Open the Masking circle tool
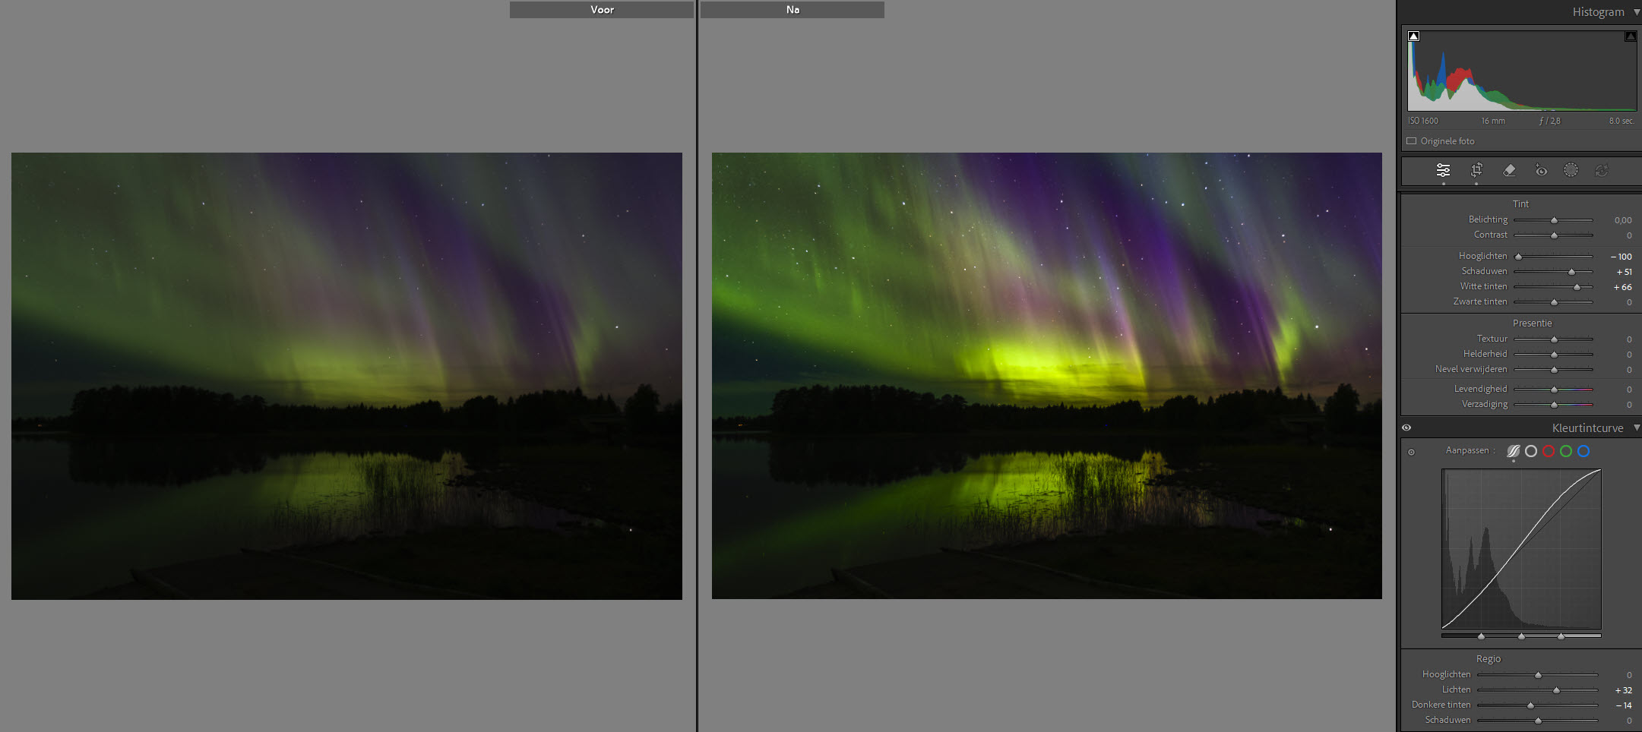Image resolution: width=1642 pixels, height=732 pixels. tap(1571, 170)
